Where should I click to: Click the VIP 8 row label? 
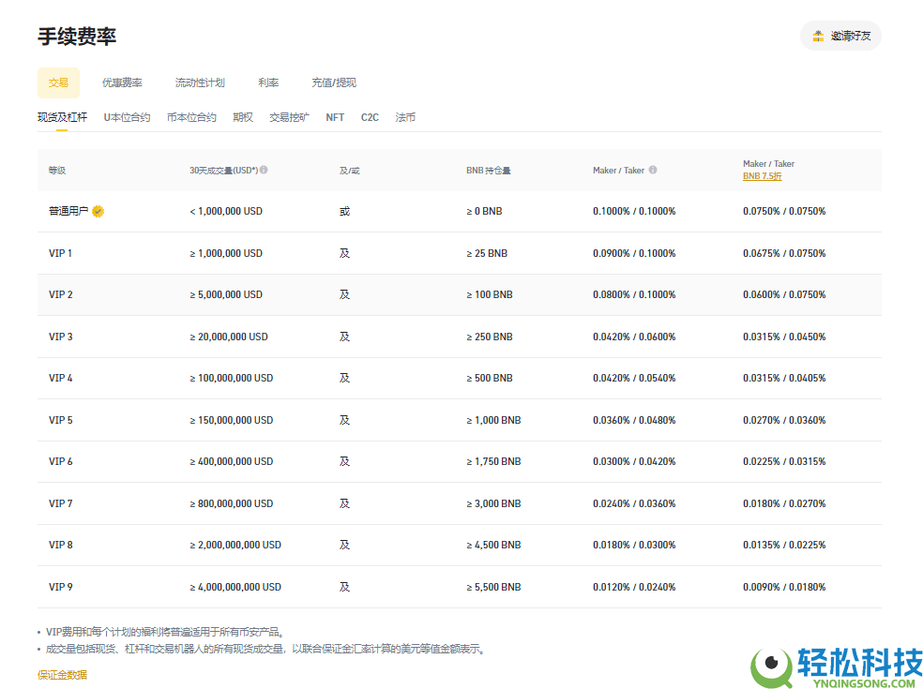click(61, 545)
